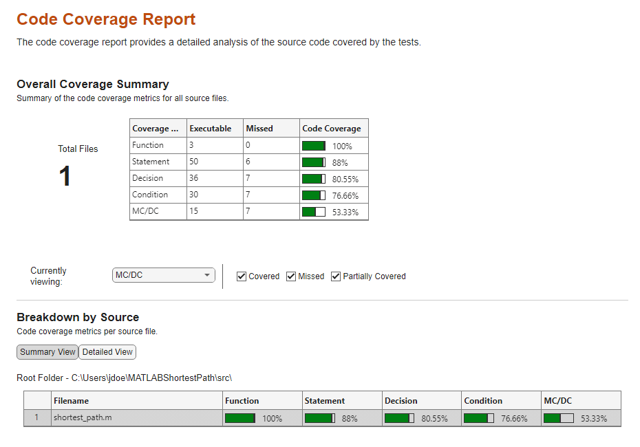Click the Root Folder path text

coord(124,378)
